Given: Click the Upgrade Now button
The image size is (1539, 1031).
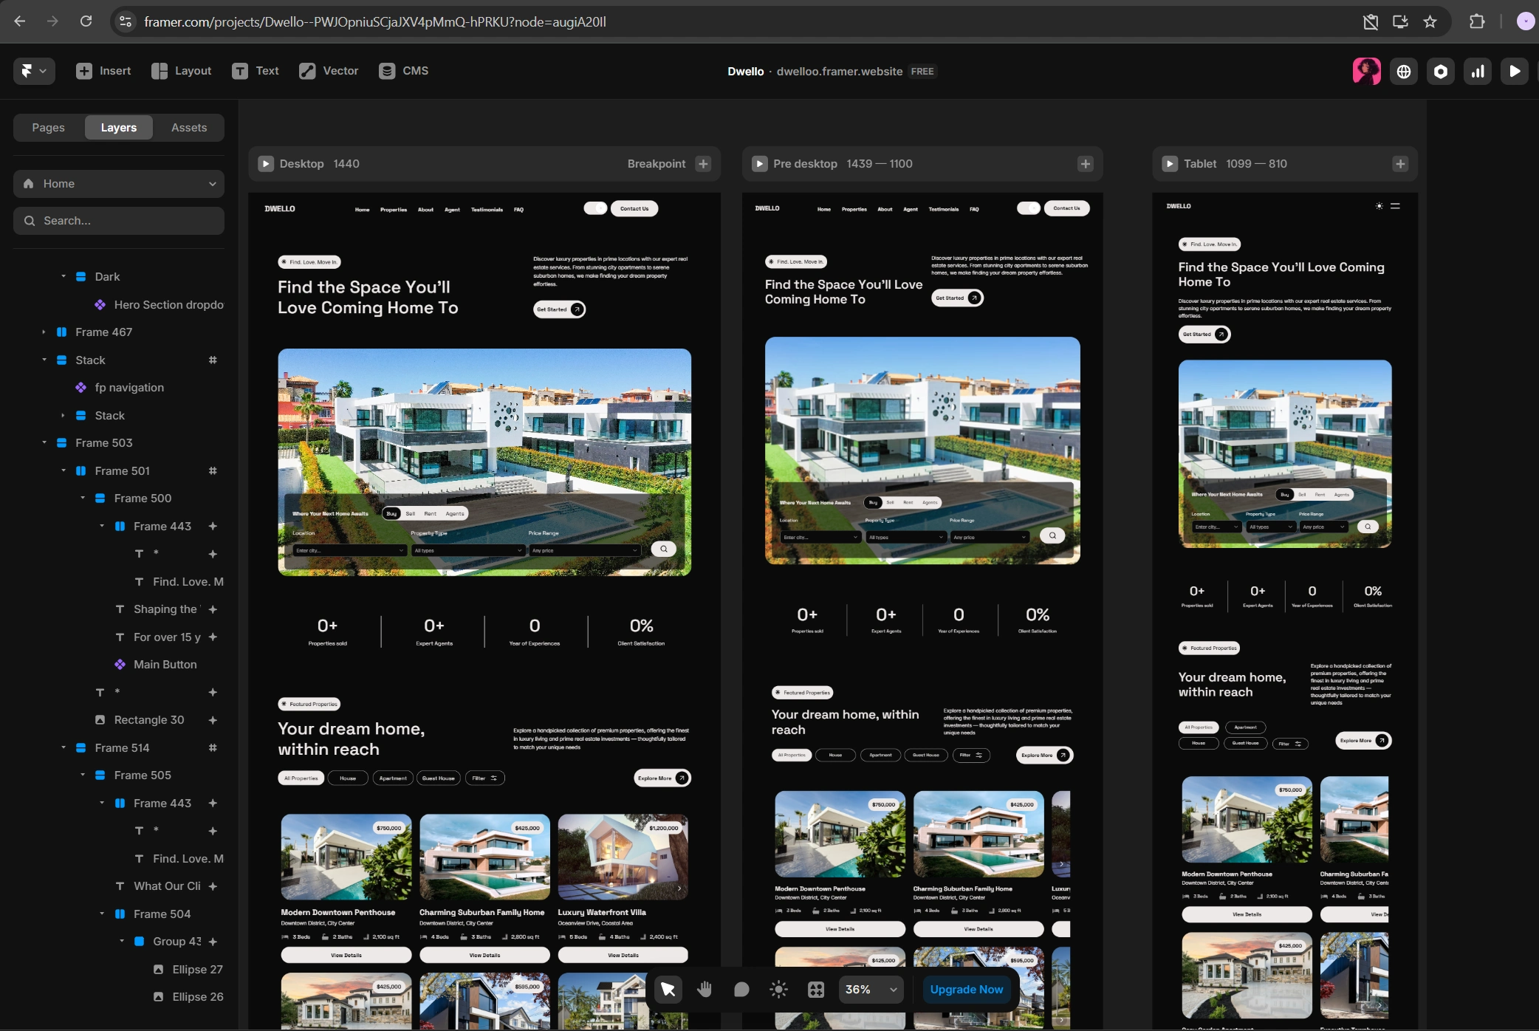Looking at the screenshot, I should (x=966, y=989).
